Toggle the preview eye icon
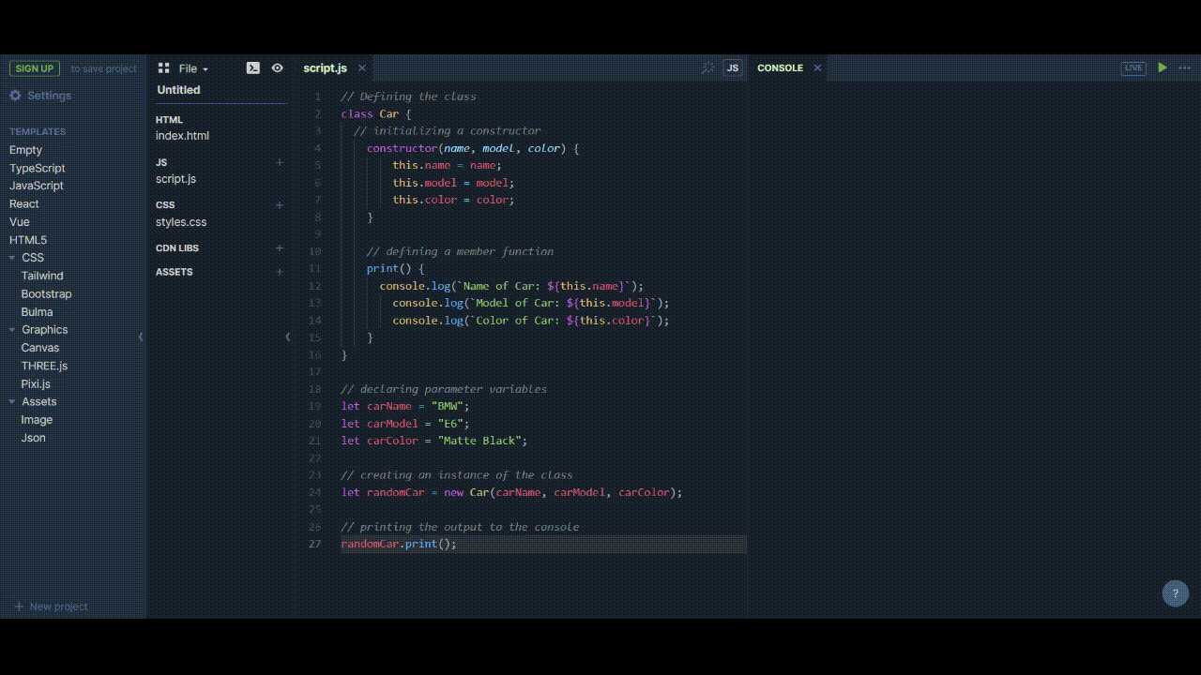 (277, 67)
